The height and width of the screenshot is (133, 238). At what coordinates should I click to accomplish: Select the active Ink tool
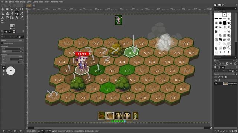(x=17, y=13)
